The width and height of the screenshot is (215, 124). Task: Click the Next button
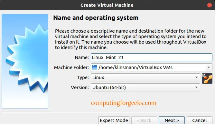pyautogui.click(x=172, y=120)
